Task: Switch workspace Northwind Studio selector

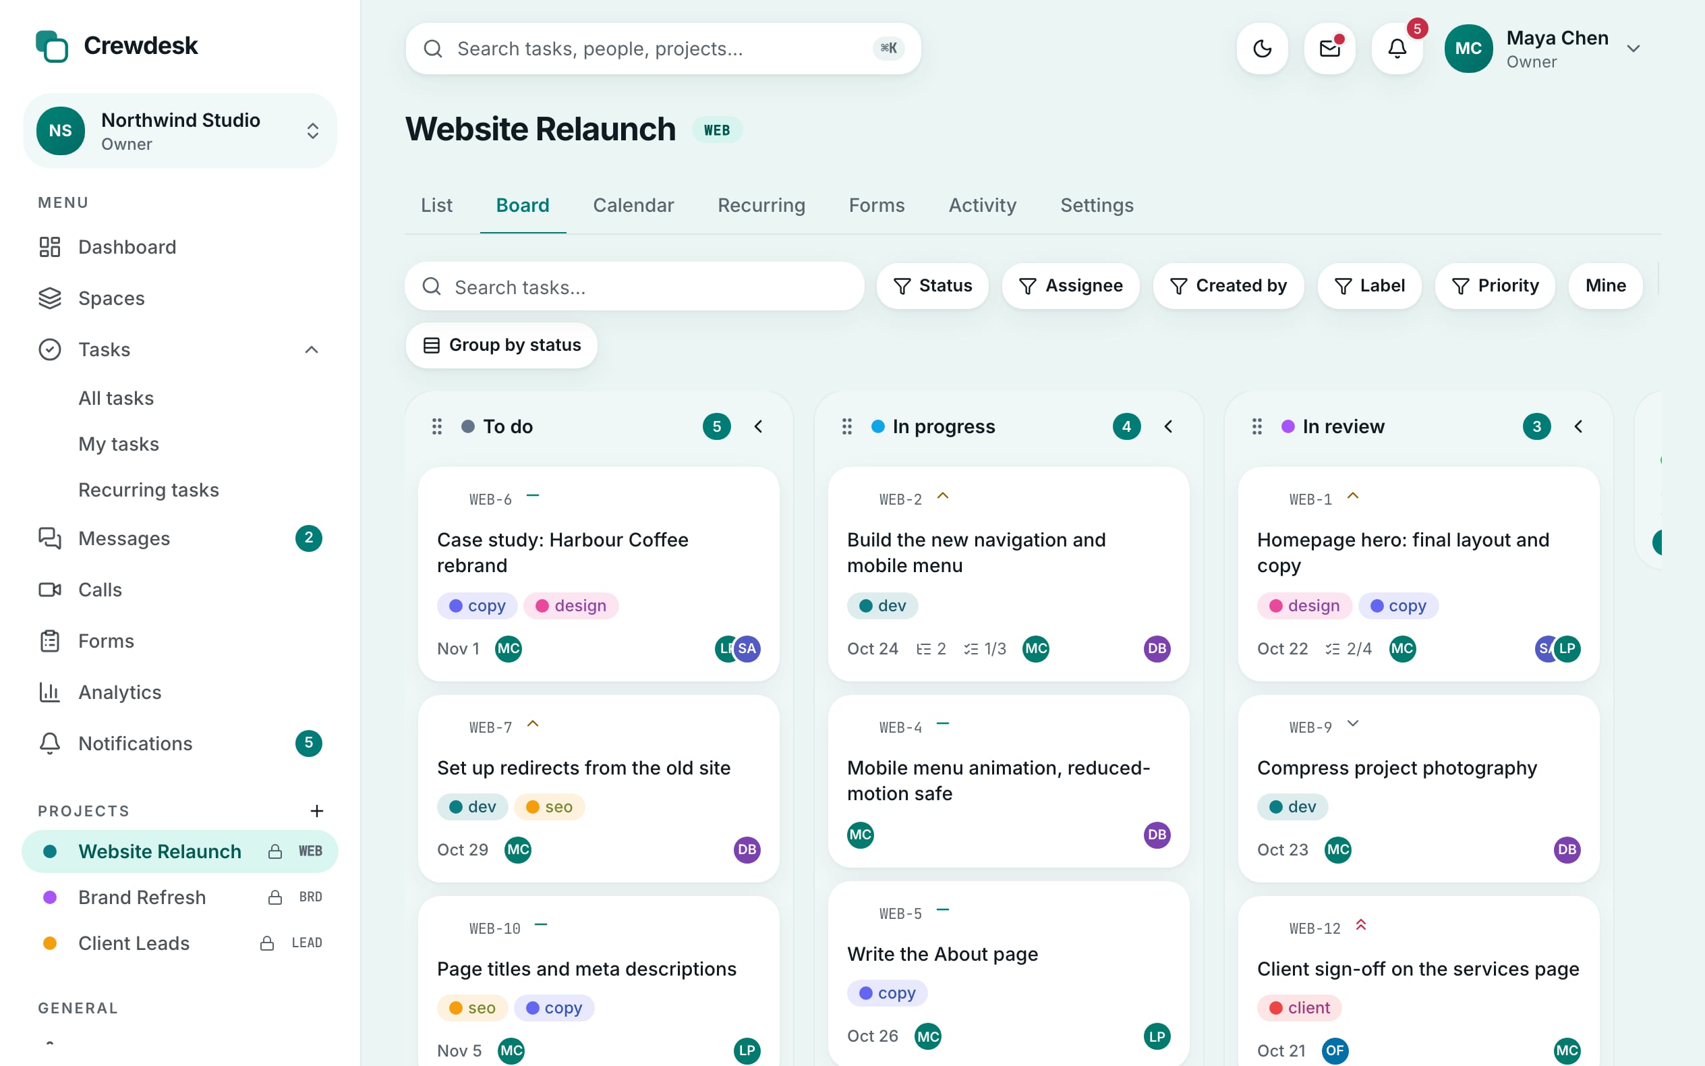Action: (179, 130)
